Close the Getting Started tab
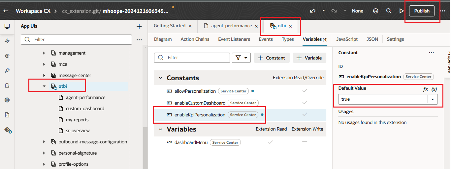This screenshot has height=171, width=451. [x=190, y=26]
